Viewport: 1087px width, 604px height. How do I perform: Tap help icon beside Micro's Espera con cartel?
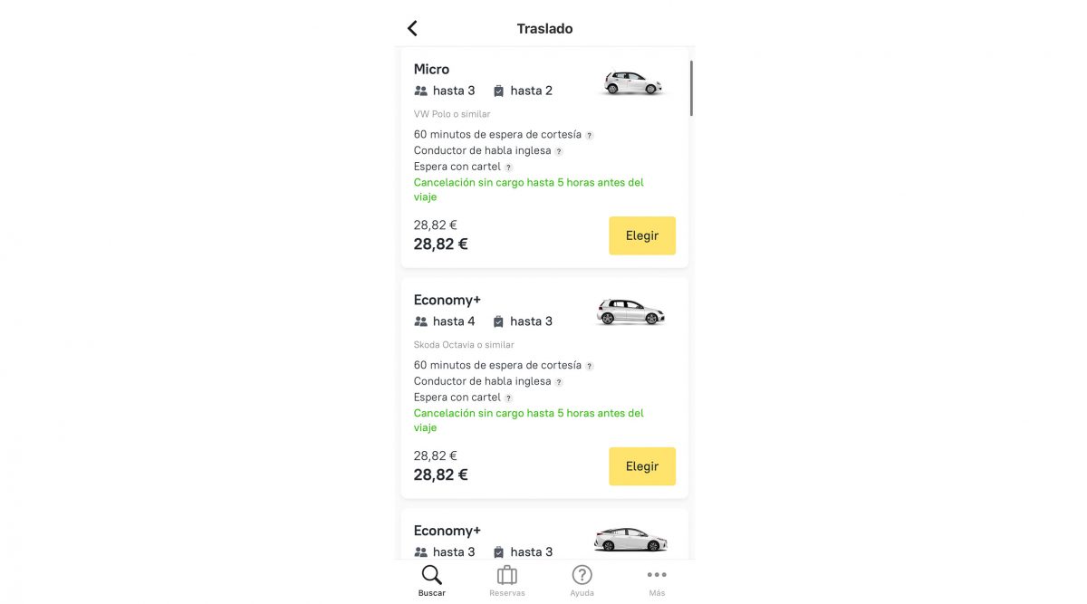pyautogui.click(x=508, y=168)
